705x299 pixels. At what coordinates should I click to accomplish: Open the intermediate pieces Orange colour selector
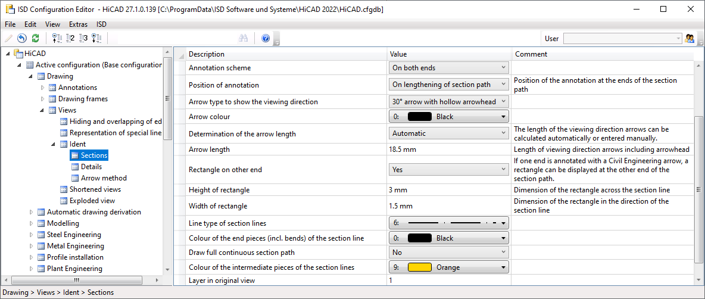tap(449, 267)
